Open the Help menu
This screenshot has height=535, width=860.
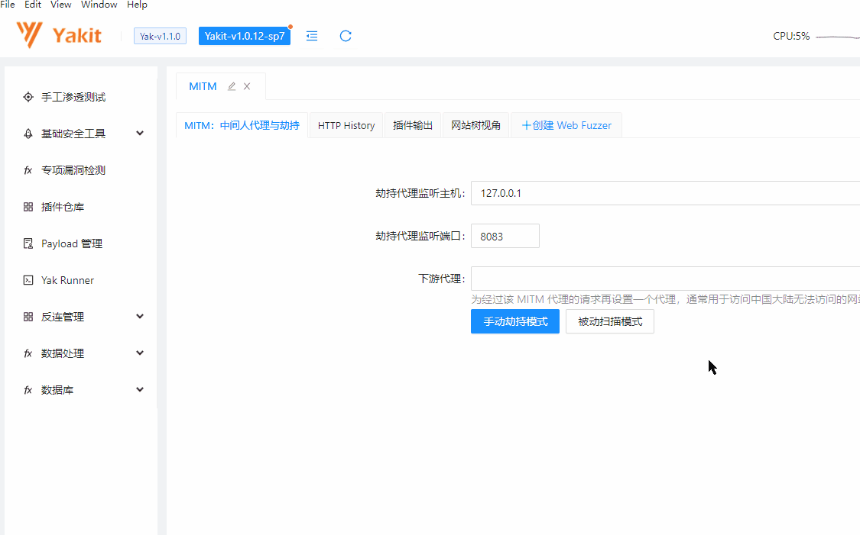tap(137, 5)
